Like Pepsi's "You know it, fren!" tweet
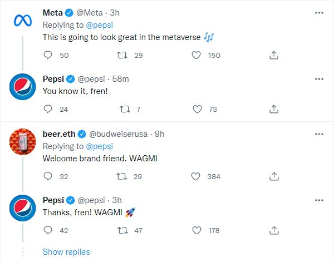Screen dimensions: 334x262 point(195,109)
